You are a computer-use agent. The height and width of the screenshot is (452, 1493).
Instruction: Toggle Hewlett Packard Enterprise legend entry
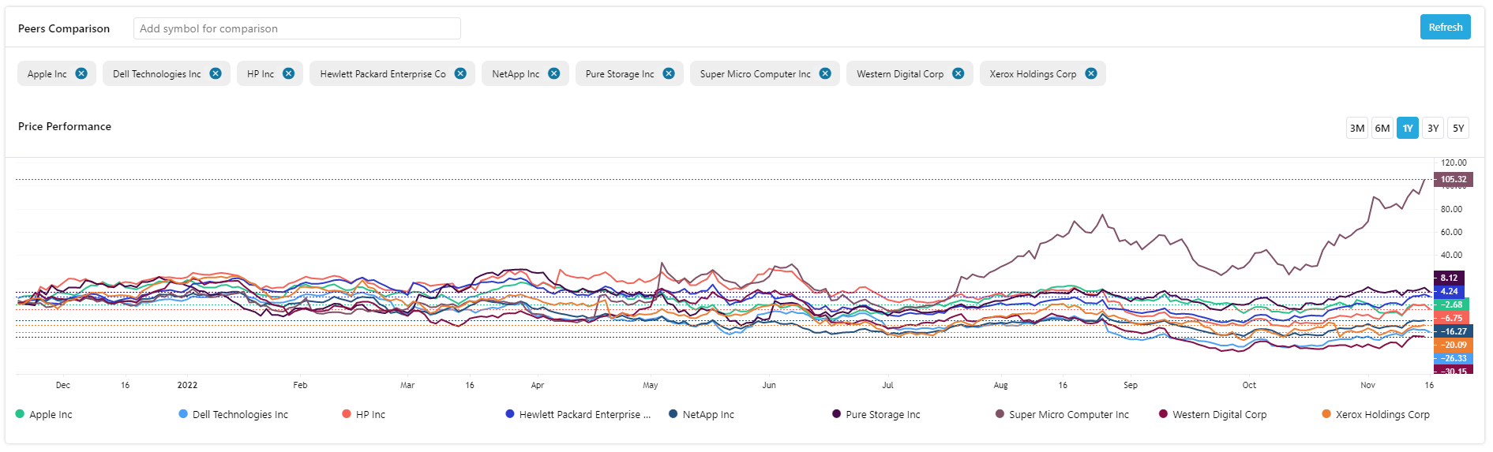pyautogui.click(x=579, y=414)
